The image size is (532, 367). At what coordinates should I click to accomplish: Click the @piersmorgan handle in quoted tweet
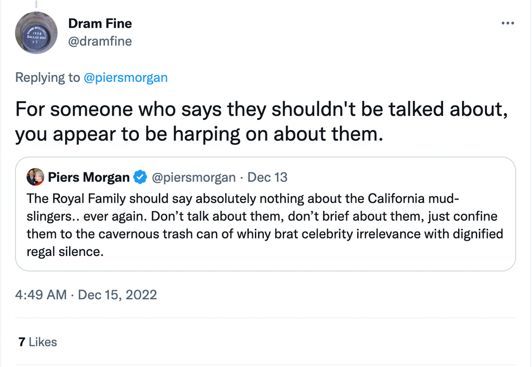coord(193,177)
